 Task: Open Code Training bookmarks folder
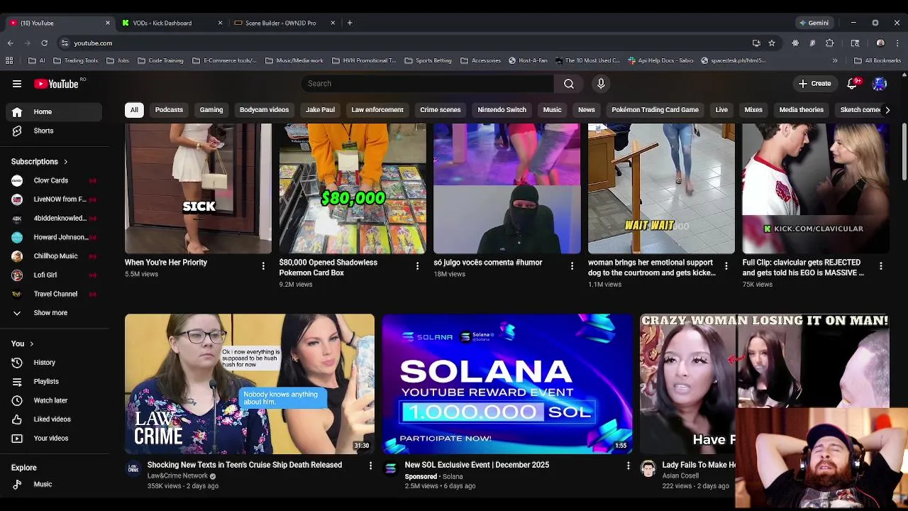[160, 60]
